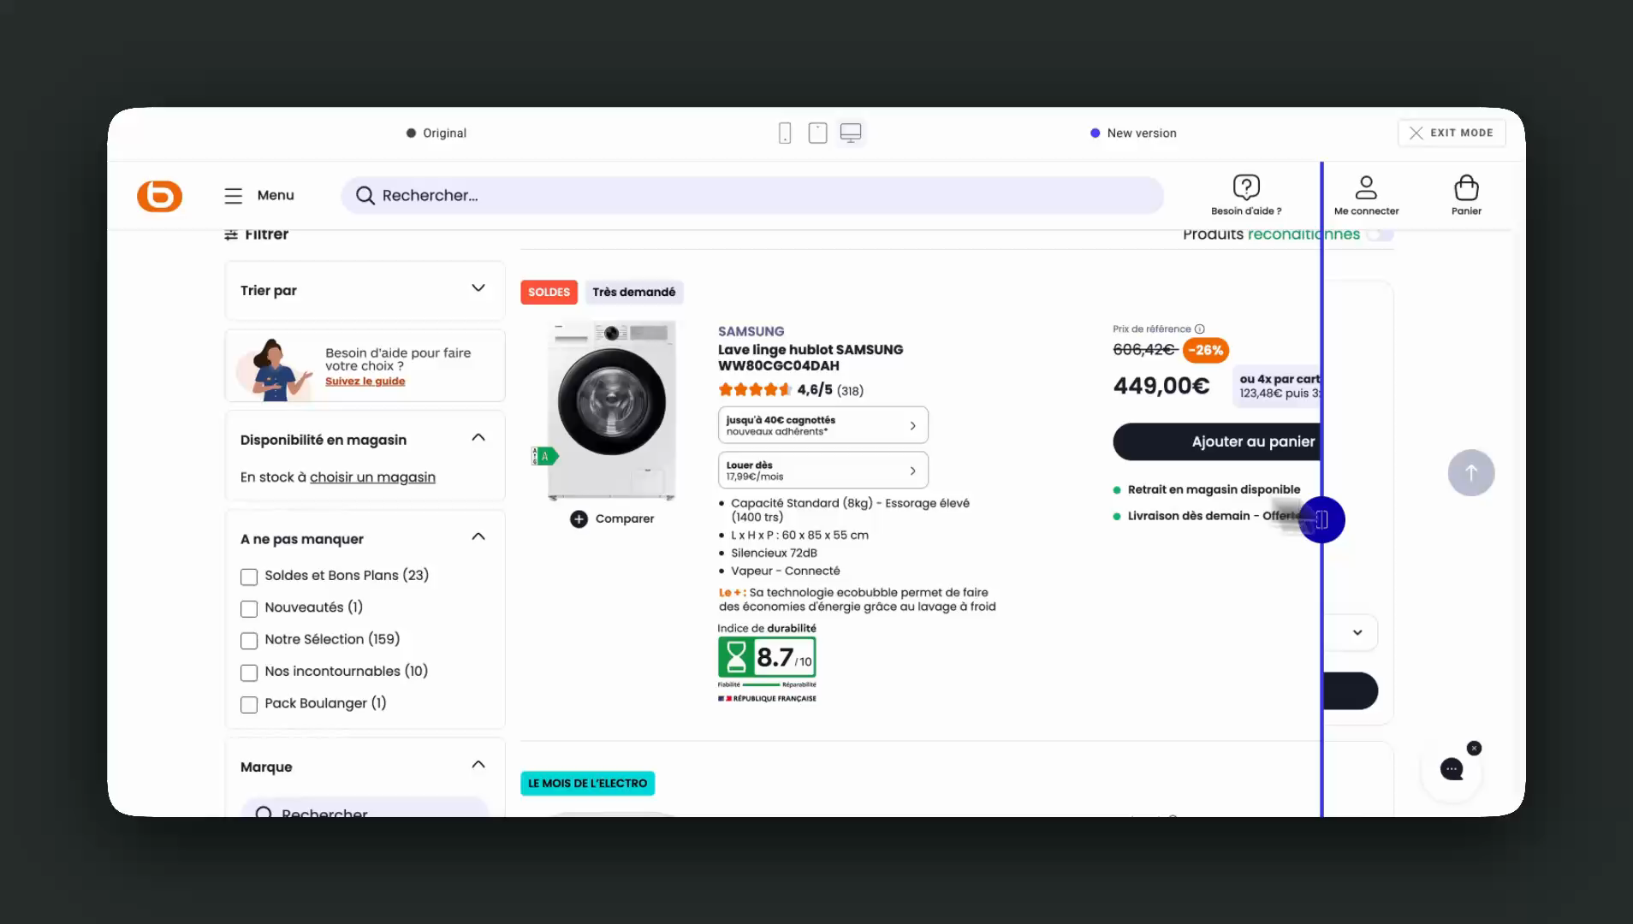This screenshot has width=1633, height=924.
Task: Follow the Suivez le guide link
Action: coord(365,382)
